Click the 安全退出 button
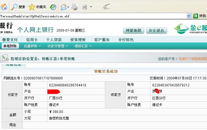Image resolution: width=207 pixels, height=130 pixels. [x=157, y=30]
